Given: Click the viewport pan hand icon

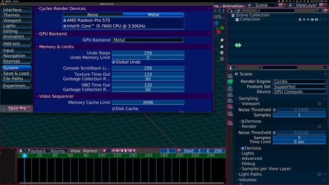Looking at the screenshot, I should (x=222, y=46).
